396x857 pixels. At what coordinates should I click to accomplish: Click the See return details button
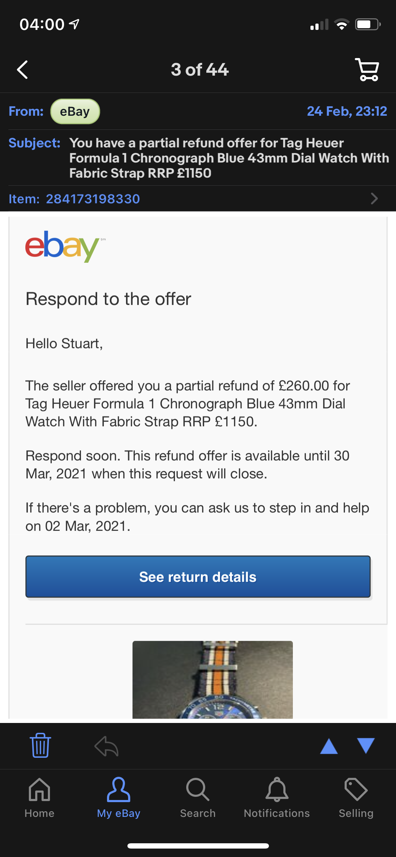[x=198, y=577]
